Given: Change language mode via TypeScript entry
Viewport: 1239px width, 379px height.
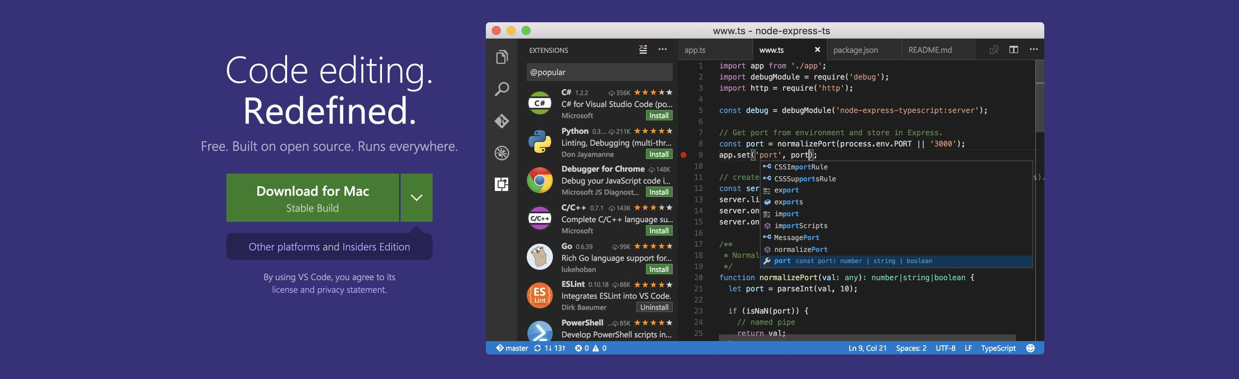Looking at the screenshot, I should [998, 348].
